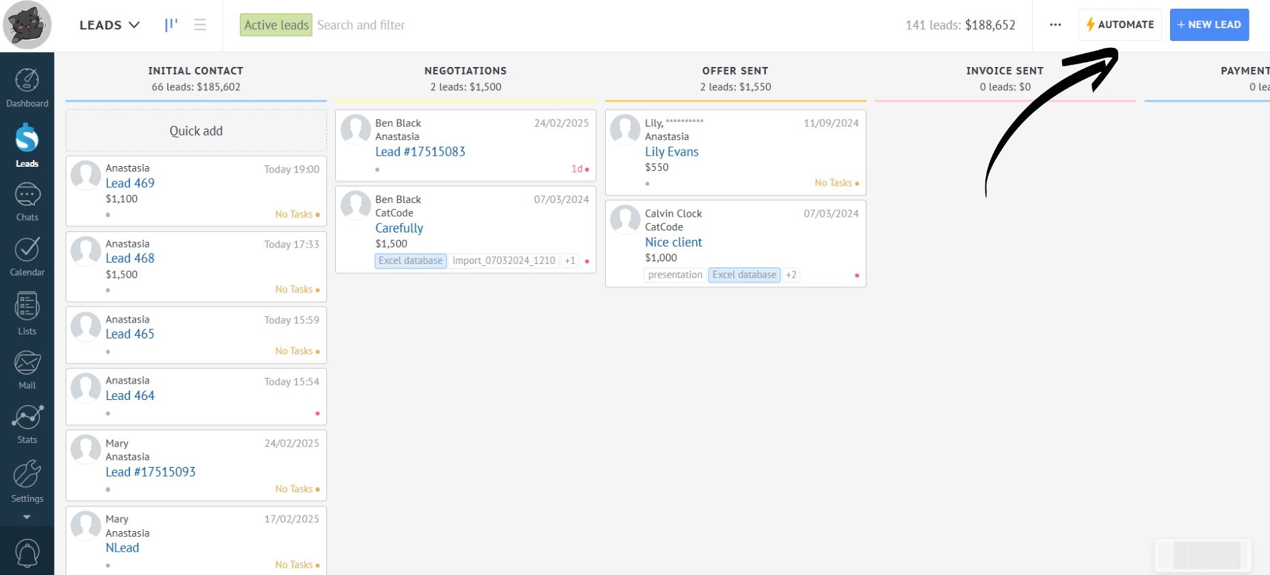This screenshot has height=575, width=1270.
Task: Click the AUTOMATE button
Action: click(1120, 25)
